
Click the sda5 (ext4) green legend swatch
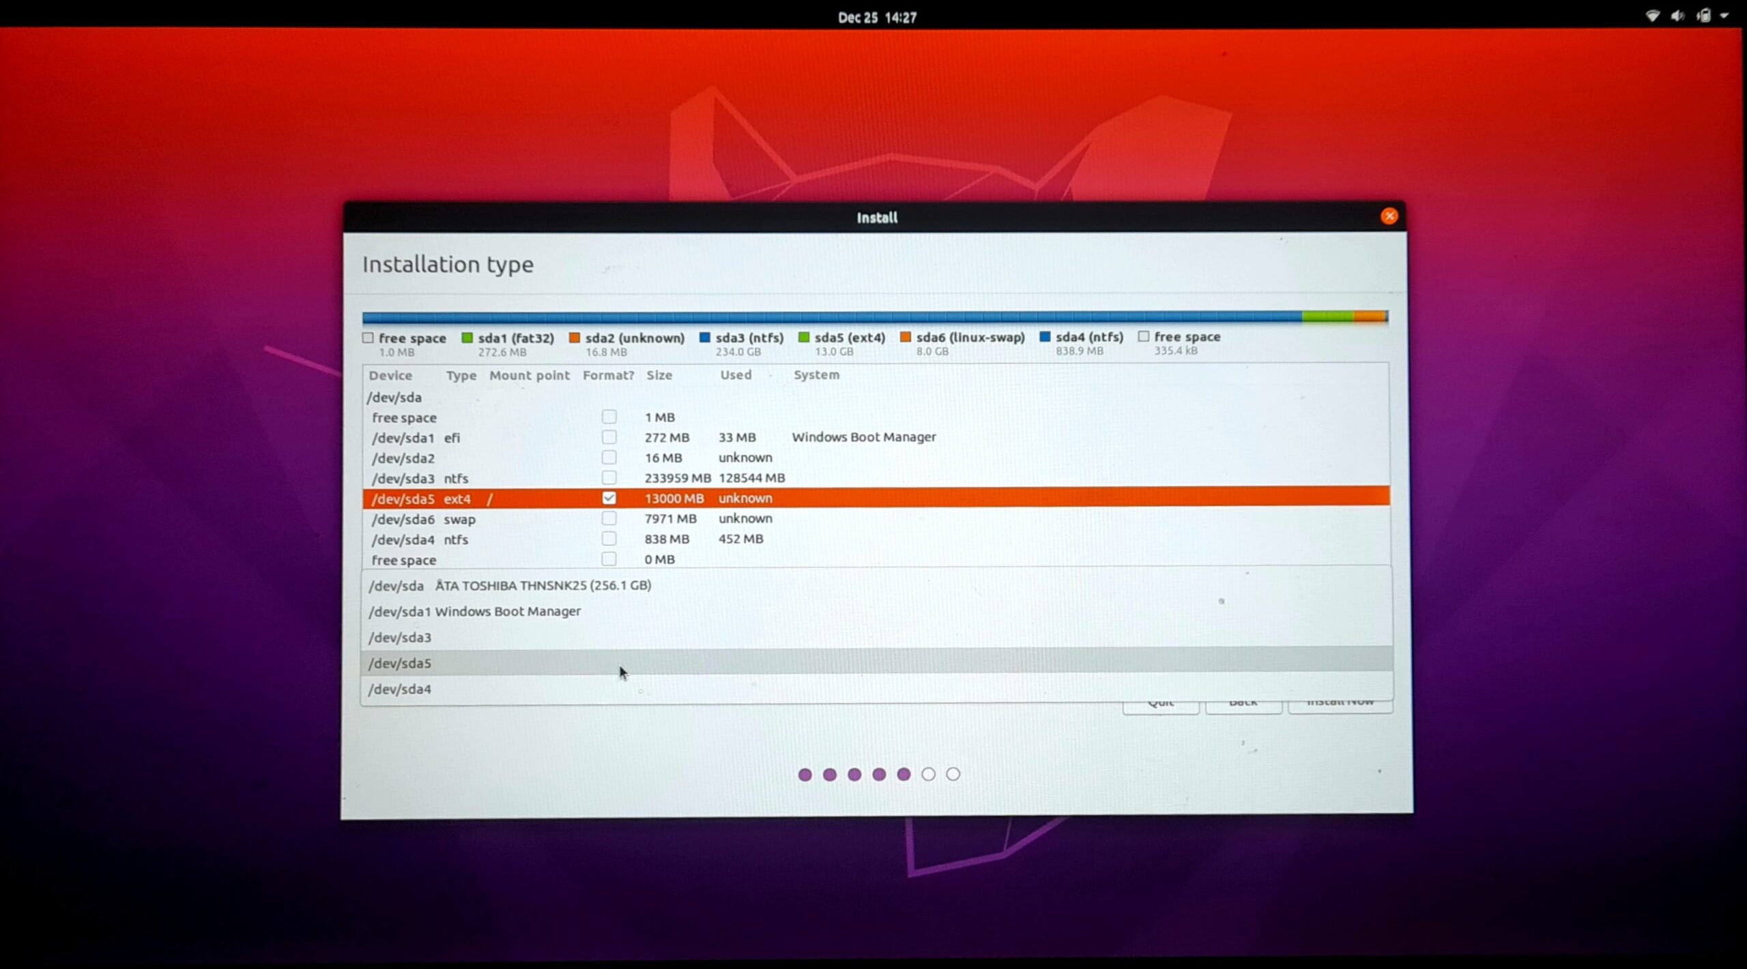coord(804,337)
